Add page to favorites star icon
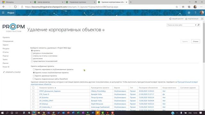This screenshot has height=115, width=205. (x=176, y=7)
